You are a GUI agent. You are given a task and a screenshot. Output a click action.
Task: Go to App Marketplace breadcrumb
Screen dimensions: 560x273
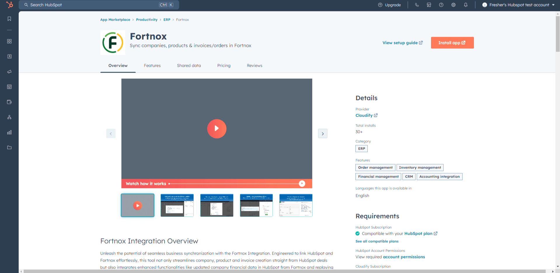point(115,20)
